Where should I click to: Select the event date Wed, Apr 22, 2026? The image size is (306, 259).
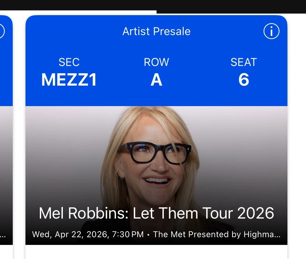(71, 234)
